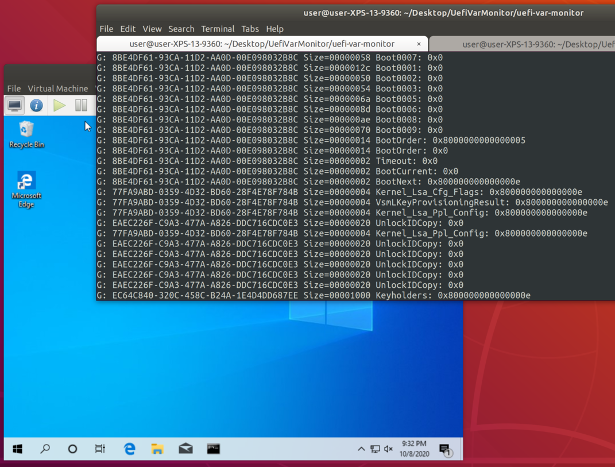Start the virtual machine with Play icon

[60, 105]
